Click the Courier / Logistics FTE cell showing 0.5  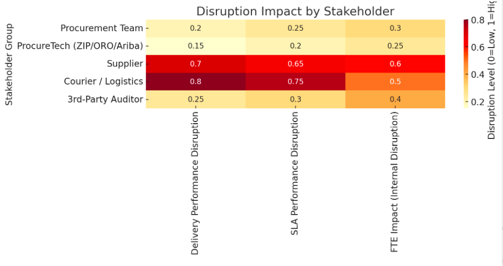point(395,82)
